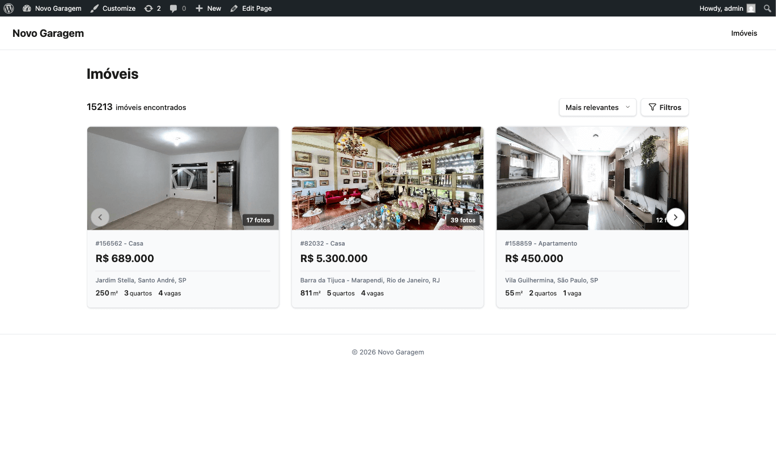Open the Mais relevantes sorting dropdown

pos(597,107)
